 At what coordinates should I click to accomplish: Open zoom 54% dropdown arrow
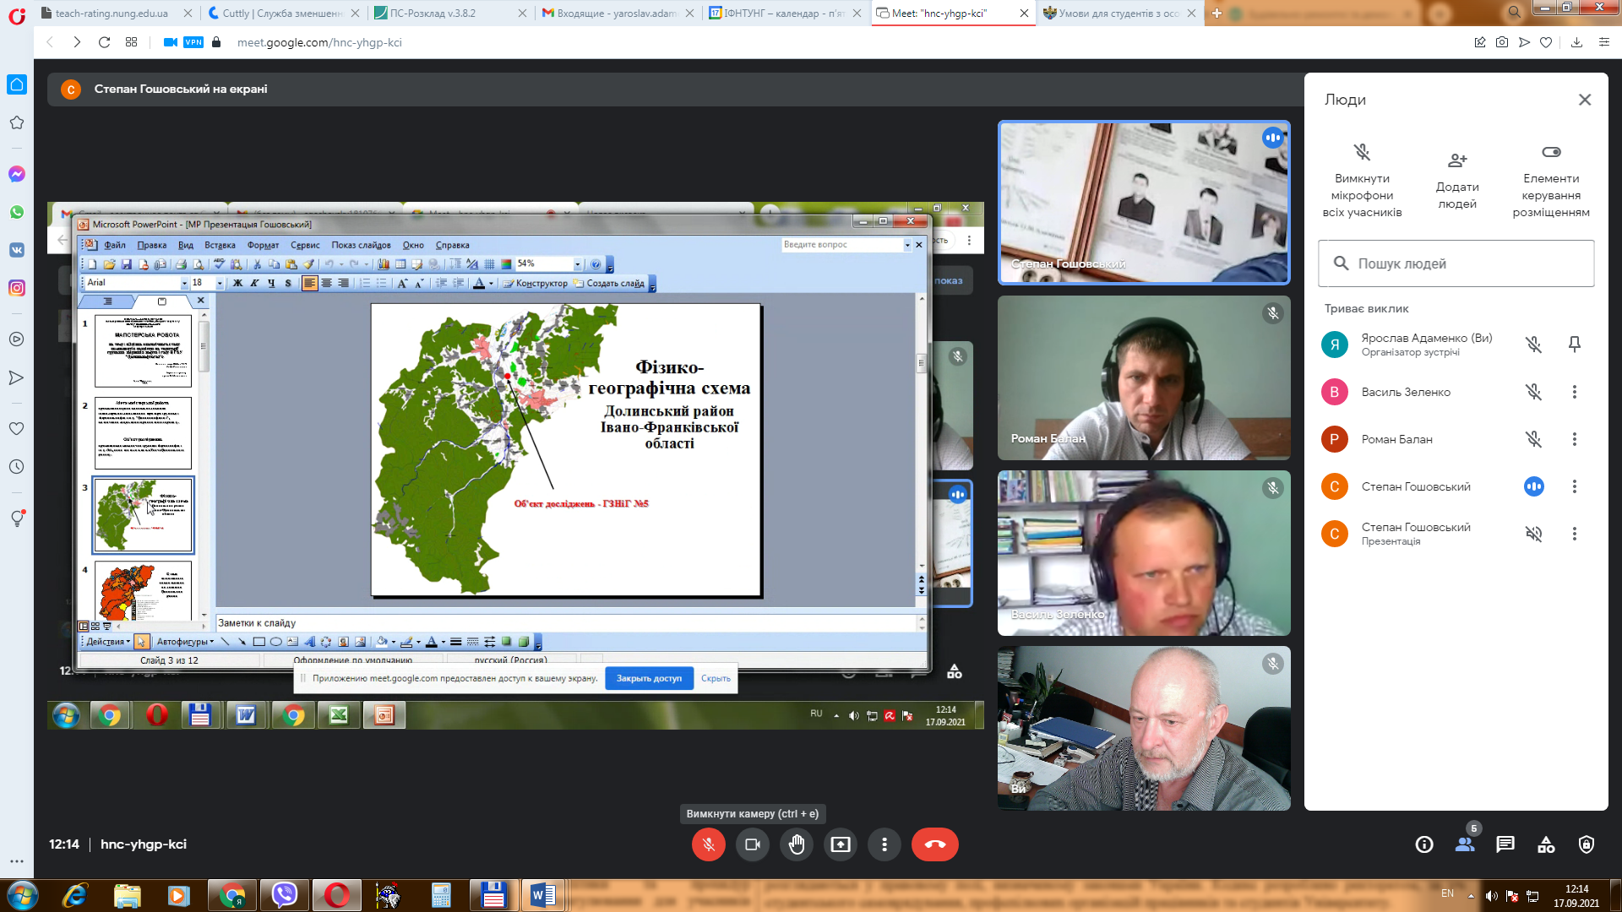click(x=578, y=264)
